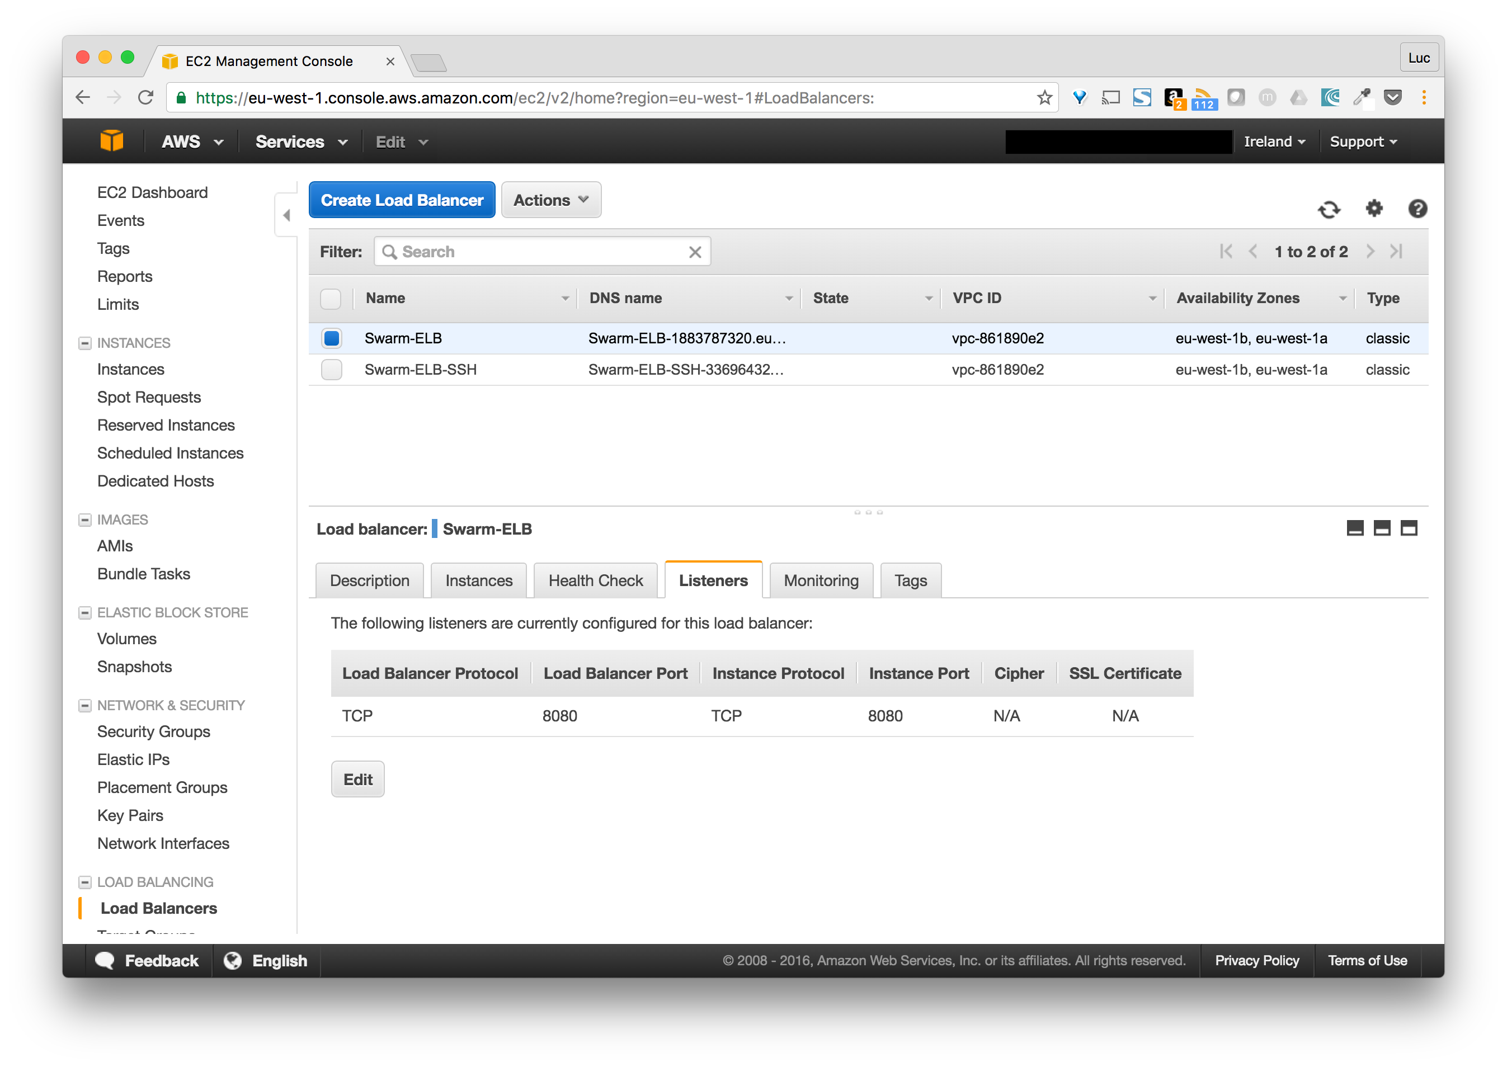This screenshot has width=1507, height=1067.
Task: Switch to the Description tab
Action: click(369, 580)
